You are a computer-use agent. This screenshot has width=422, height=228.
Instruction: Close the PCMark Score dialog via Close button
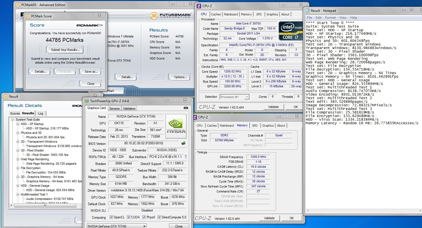91,84
